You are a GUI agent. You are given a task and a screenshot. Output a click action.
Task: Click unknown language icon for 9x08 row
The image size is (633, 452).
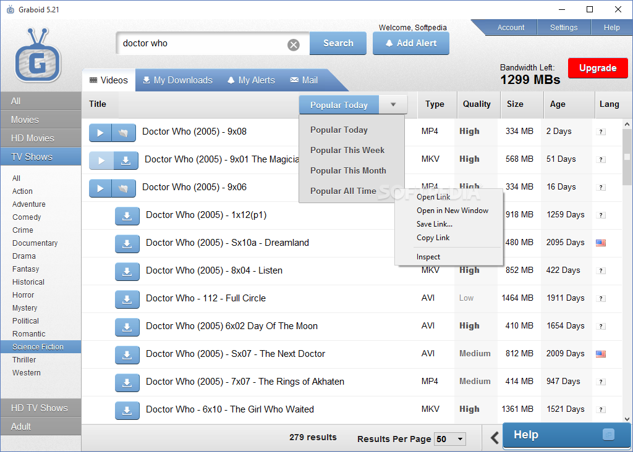(x=601, y=132)
